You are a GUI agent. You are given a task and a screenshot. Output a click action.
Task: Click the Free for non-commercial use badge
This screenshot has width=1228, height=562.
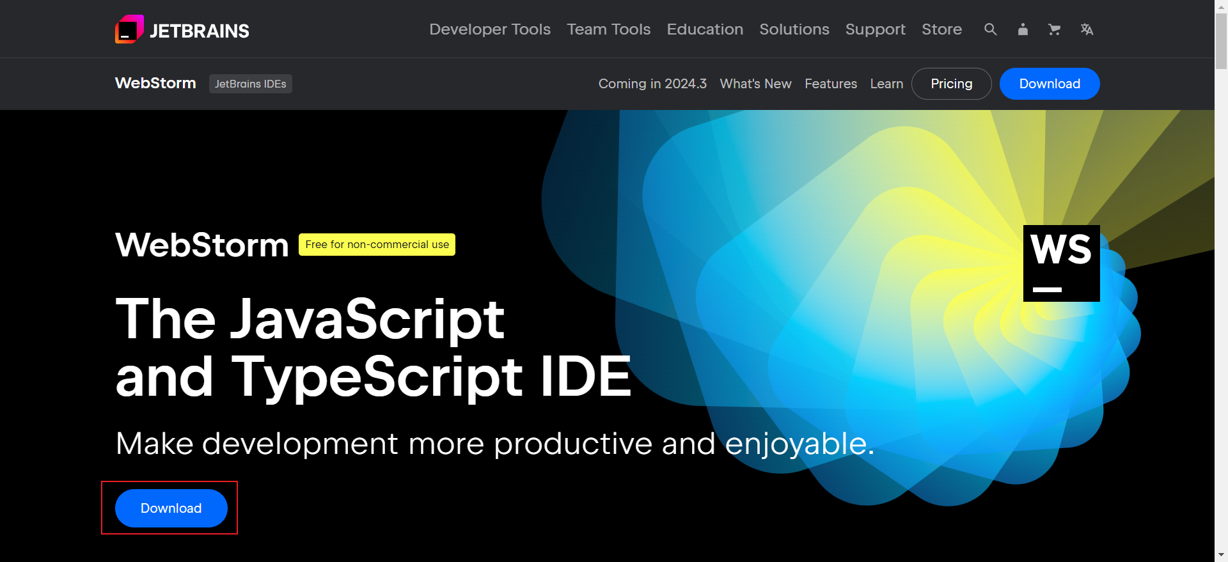tap(377, 244)
